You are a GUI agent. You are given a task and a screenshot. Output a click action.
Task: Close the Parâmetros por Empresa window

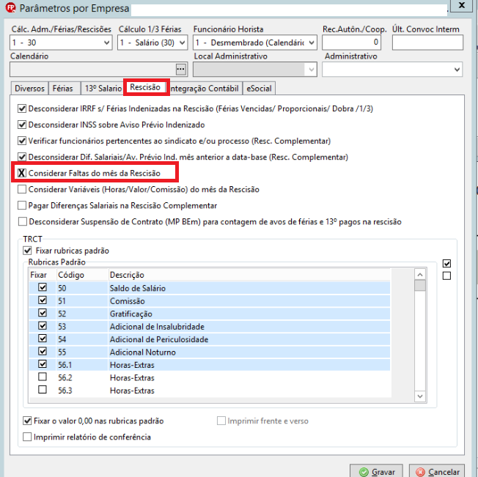[x=462, y=5]
